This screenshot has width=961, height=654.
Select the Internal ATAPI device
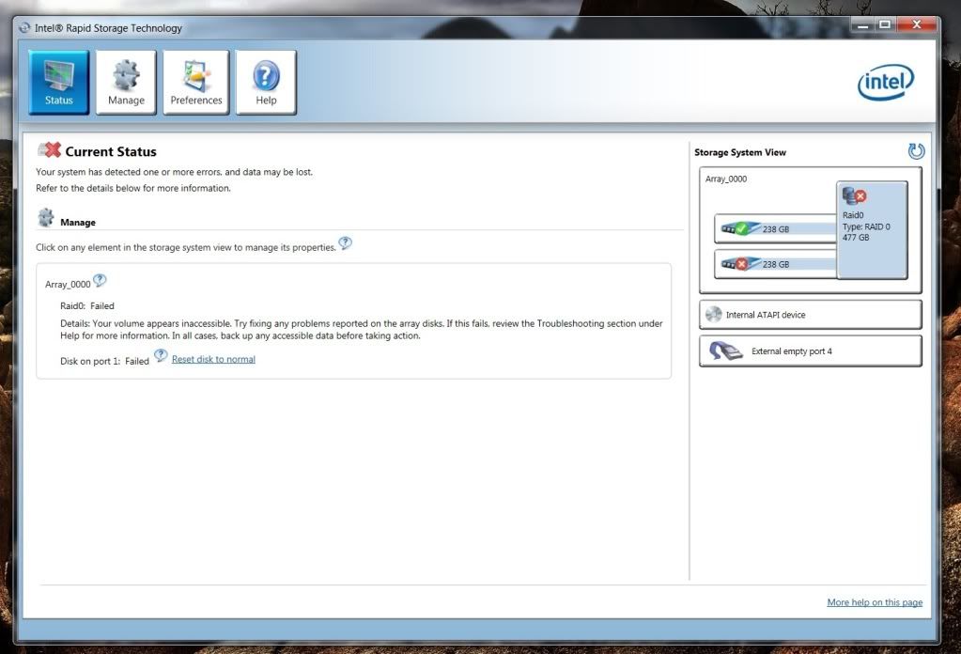point(811,315)
